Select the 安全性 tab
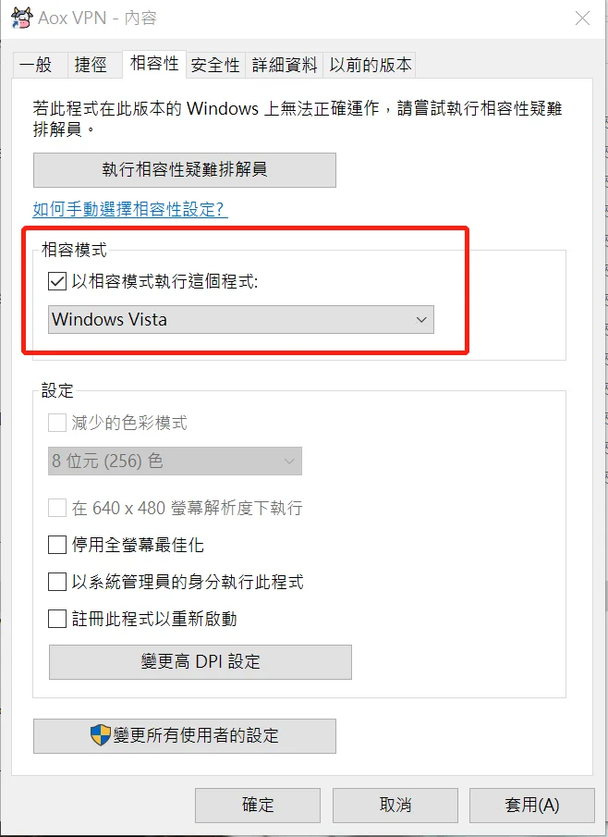 tap(215, 65)
